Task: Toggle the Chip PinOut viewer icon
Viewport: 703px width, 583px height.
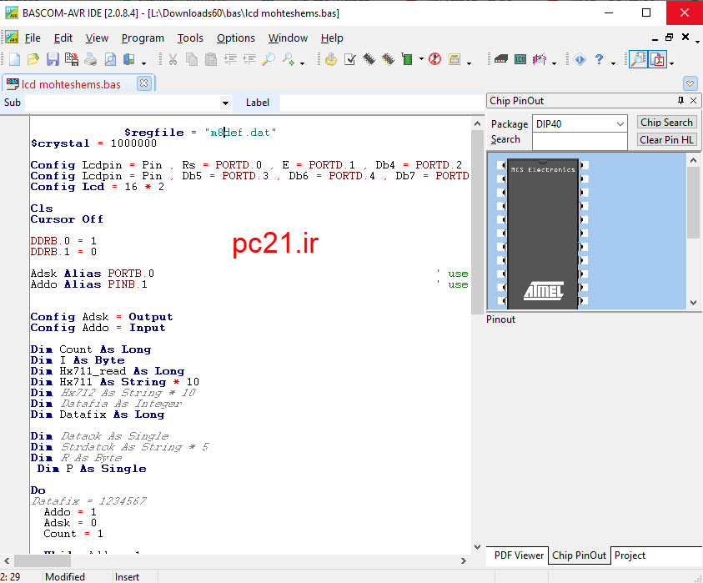Action: click(638, 59)
